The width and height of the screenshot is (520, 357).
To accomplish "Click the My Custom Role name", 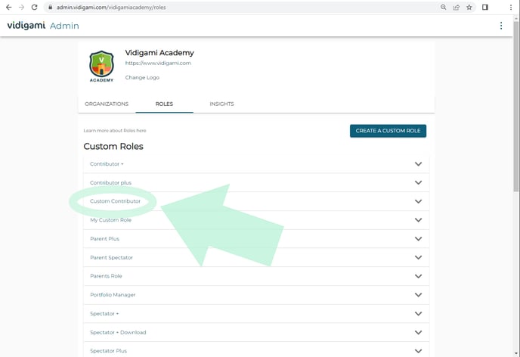I will [111, 220].
